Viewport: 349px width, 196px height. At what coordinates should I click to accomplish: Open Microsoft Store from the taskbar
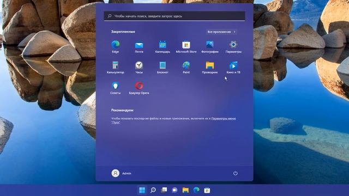207,190
